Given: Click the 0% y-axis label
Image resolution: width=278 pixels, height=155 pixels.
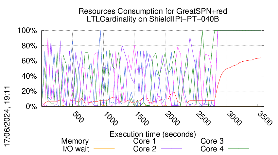Looking at the screenshot, I should [31, 106].
